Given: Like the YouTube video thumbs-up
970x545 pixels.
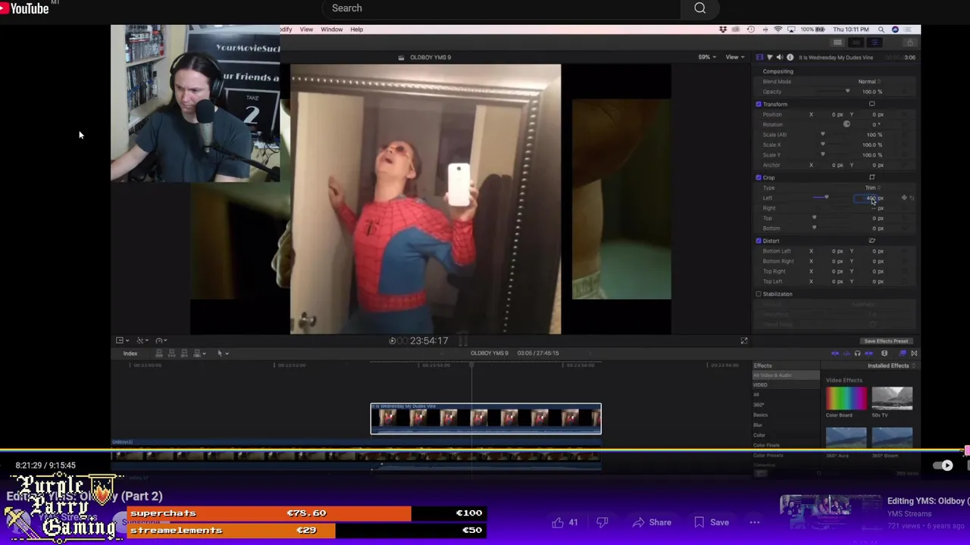Looking at the screenshot, I should pos(558,522).
